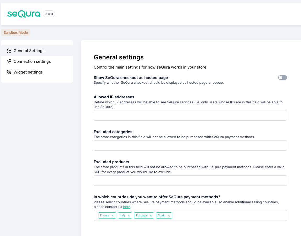This screenshot has height=236, width=301.
Task: Remove Italy from selected countries
Action: 129,216
